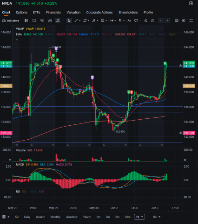Image resolution: width=198 pixels, height=224 pixels.
Task: Click the purple marker at 144.040 high
Action: 56,49
